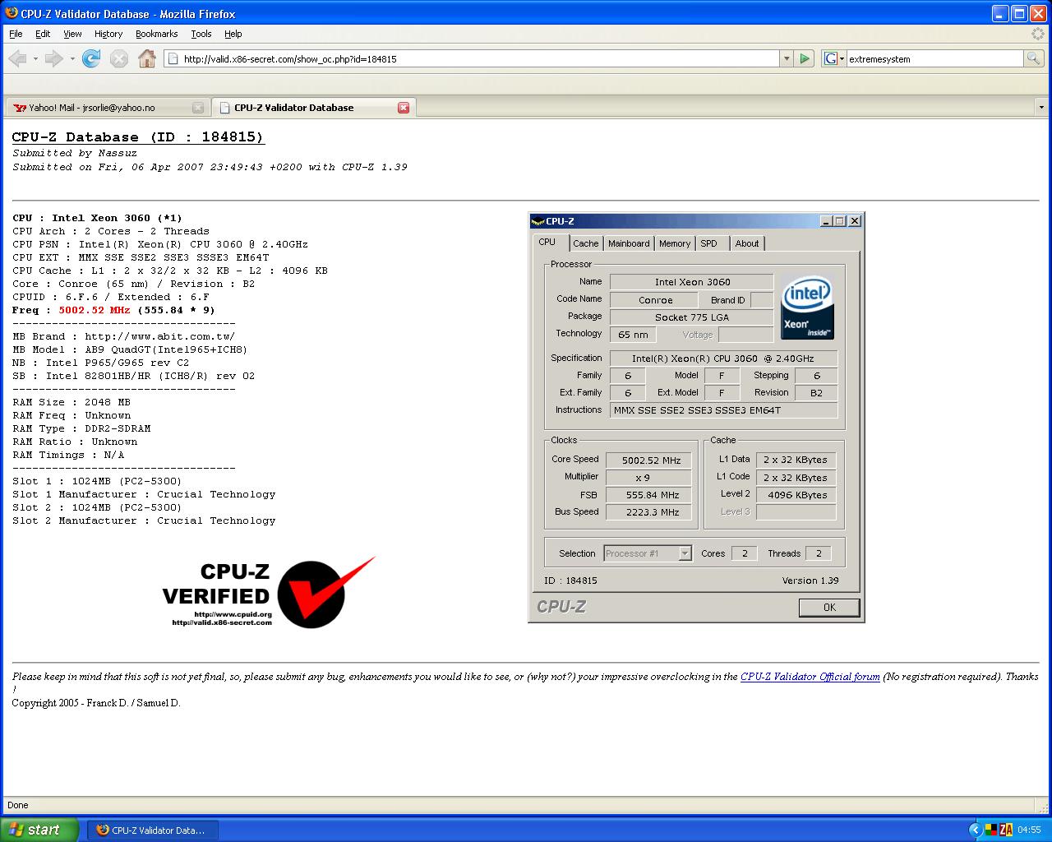Open the History menu
The width and height of the screenshot is (1052, 842).
pos(108,34)
